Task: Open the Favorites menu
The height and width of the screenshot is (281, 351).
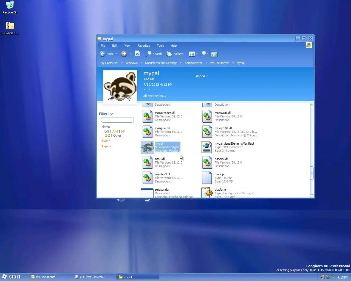Action: tap(144, 46)
